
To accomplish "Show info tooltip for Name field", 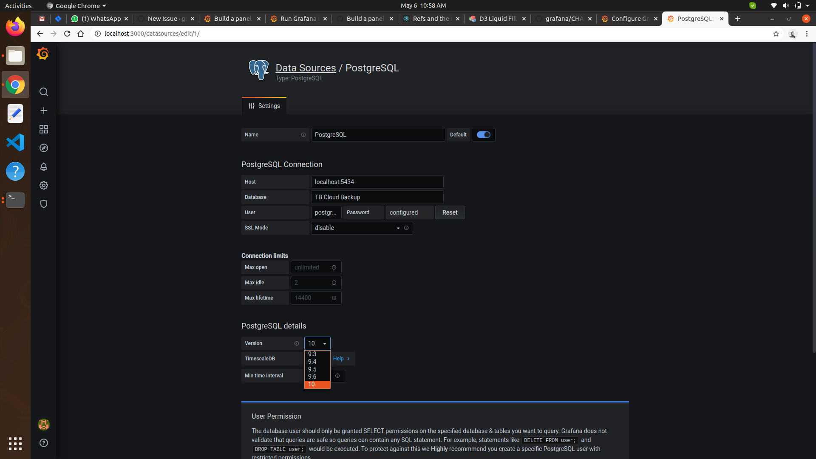I will point(303,135).
